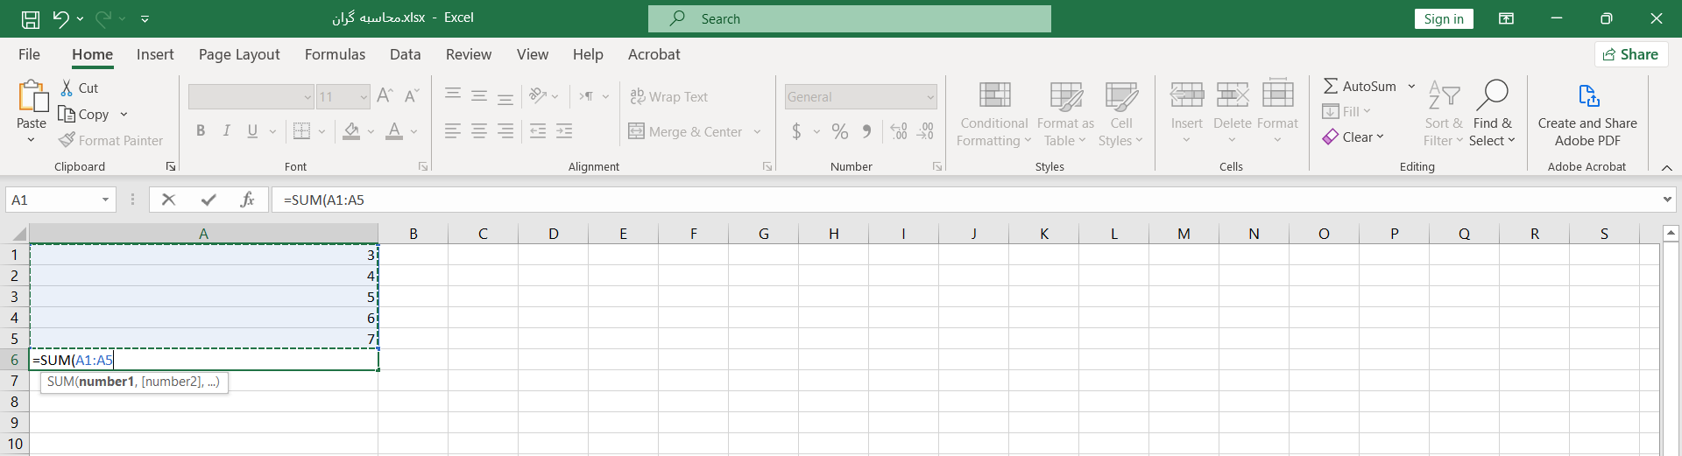The image size is (1682, 456).
Task: Click the Cut scissors button
Action: click(x=79, y=88)
